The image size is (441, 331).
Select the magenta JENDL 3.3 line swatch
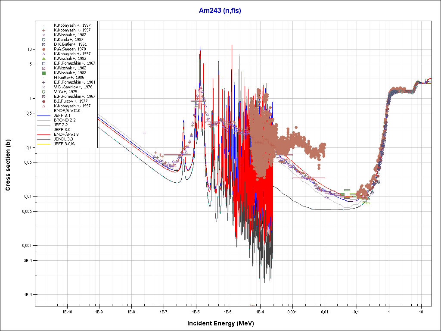point(44,139)
